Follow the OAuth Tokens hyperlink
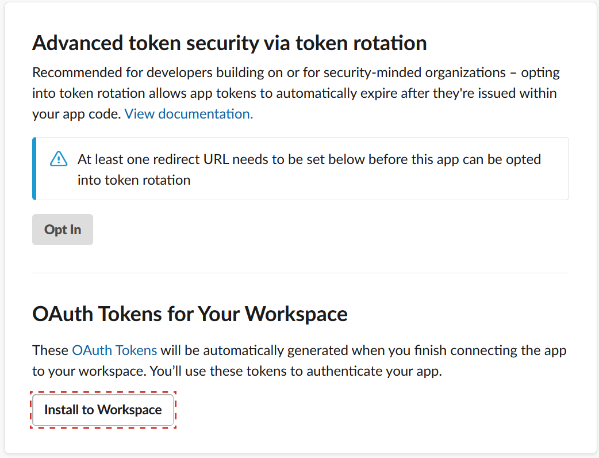Screen dimensions: 599x458 click(x=114, y=350)
